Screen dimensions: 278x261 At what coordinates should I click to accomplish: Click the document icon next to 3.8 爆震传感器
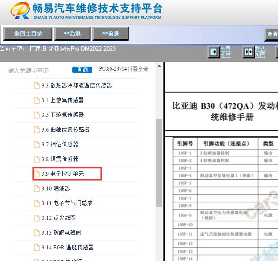tap(37, 159)
